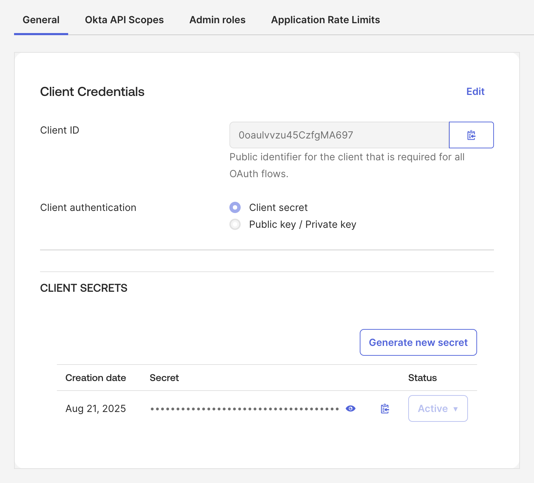Copy the client secret to clipboard
534x483 pixels.
click(385, 408)
